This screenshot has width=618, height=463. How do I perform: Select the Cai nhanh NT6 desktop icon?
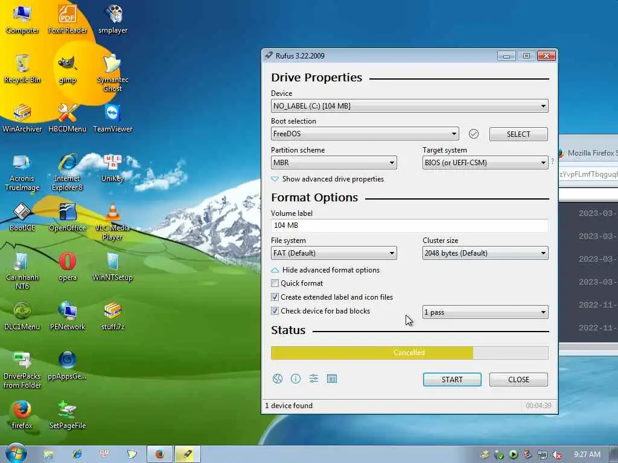pos(22,271)
